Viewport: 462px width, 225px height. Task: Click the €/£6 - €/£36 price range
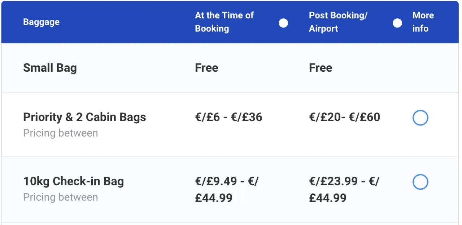(x=228, y=117)
